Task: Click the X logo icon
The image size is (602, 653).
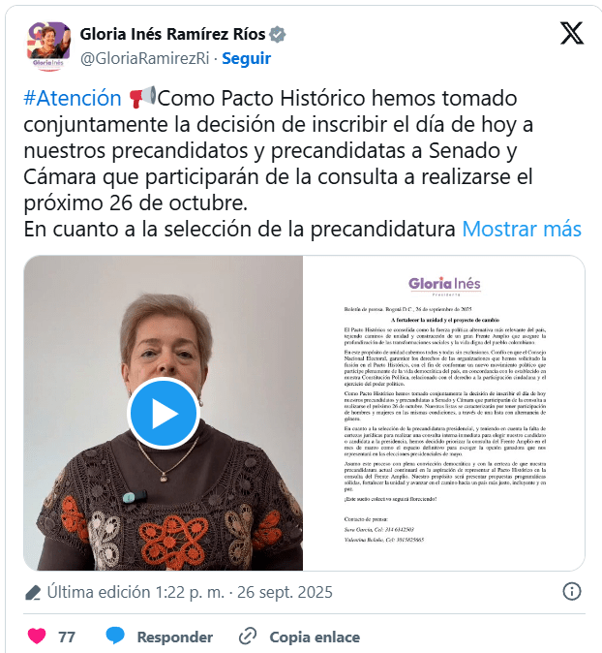Action: [572, 33]
